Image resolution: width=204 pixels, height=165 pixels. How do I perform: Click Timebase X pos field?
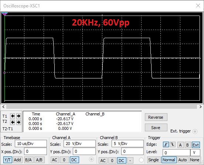pyautogui.click(x=35, y=151)
